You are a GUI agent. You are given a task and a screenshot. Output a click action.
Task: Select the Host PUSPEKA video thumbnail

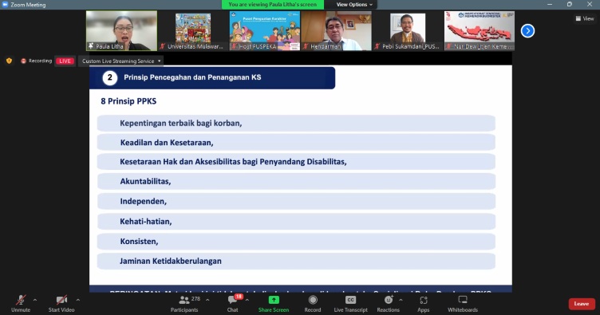pos(264,30)
